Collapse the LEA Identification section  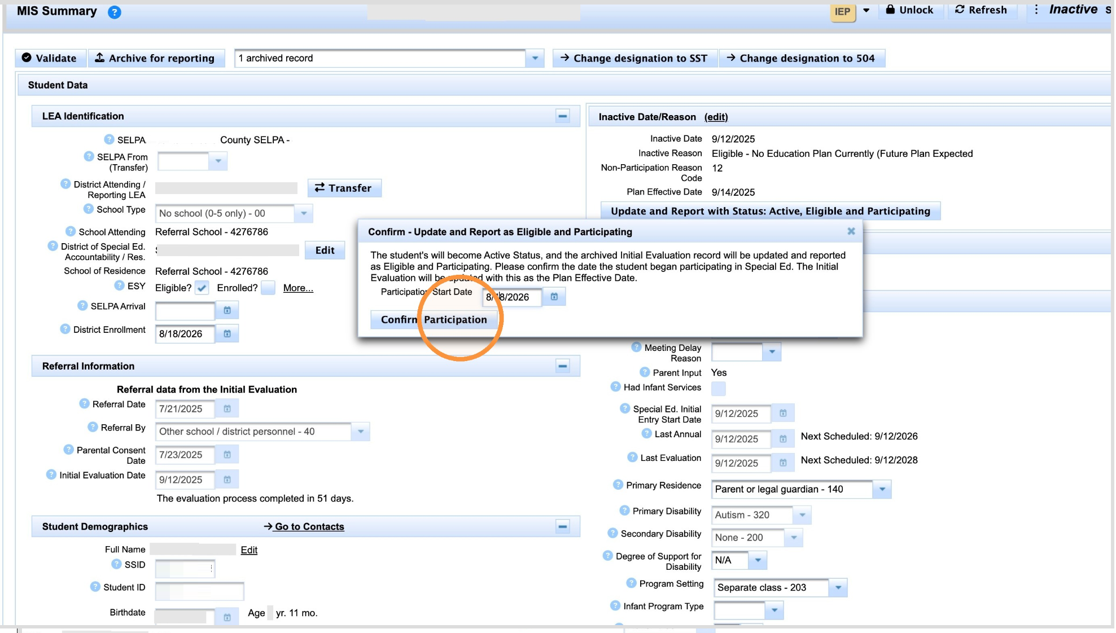(x=562, y=116)
